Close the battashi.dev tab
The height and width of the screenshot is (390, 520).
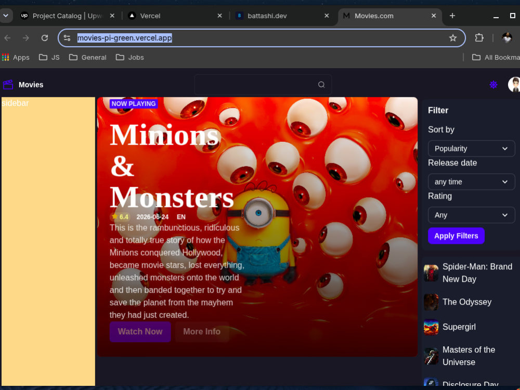coord(327,16)
